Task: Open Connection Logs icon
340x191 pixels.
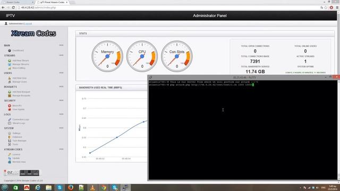Action: 10,119
